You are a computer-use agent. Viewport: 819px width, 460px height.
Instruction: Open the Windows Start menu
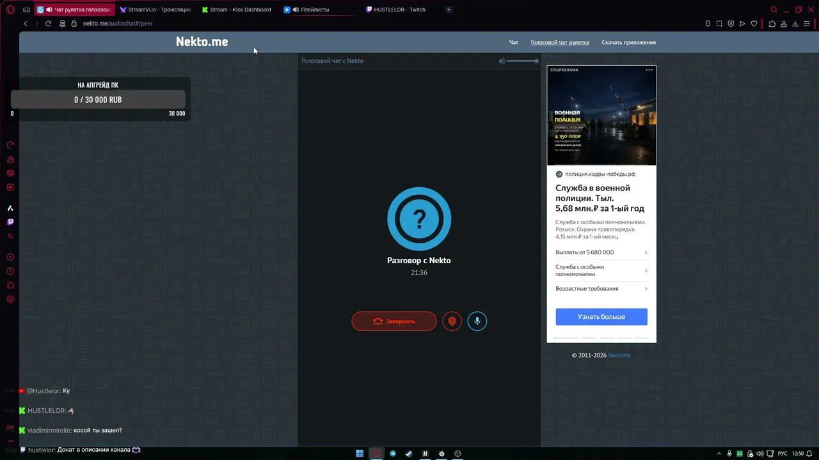tap(360, 454)
